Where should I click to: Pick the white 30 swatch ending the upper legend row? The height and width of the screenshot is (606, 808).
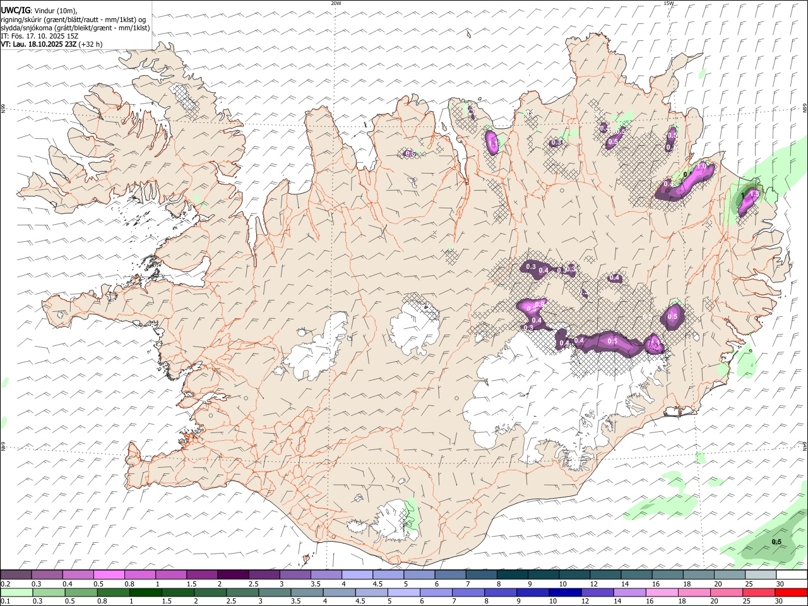(x=791, y=574)
